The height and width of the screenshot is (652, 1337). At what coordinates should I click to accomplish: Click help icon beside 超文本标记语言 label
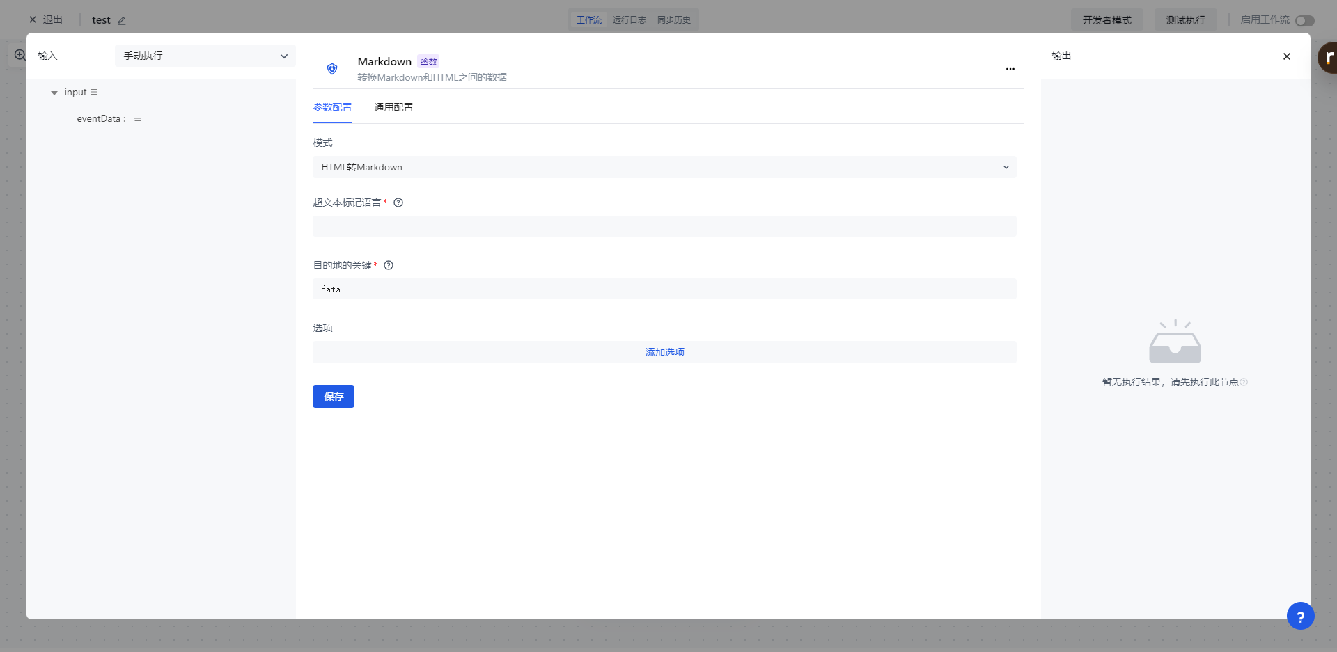[x=398, y=203]
